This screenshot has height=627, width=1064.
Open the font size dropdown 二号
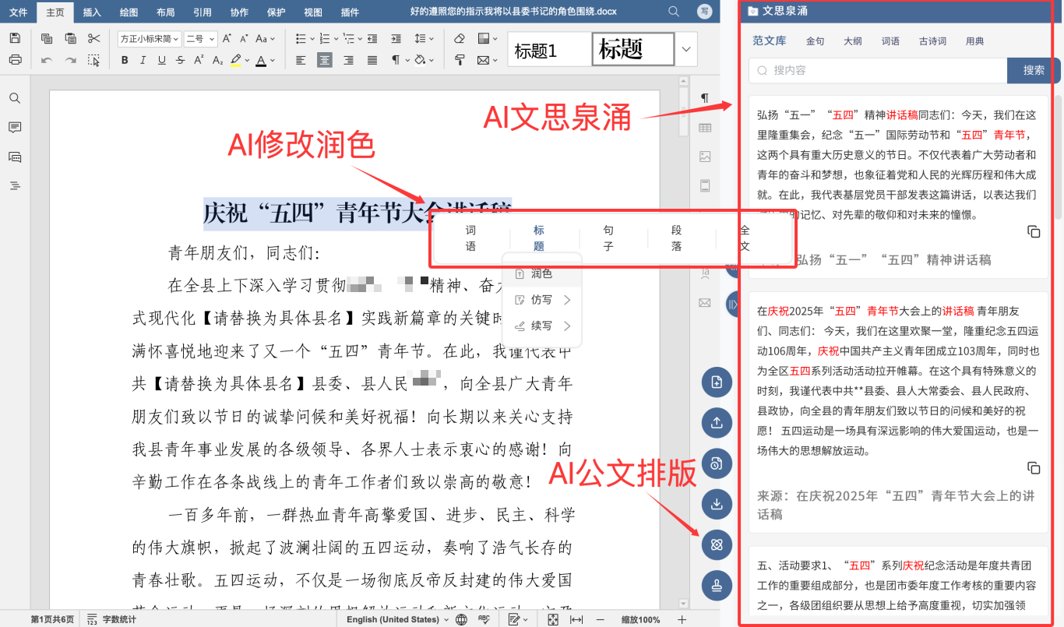(200, 38)
